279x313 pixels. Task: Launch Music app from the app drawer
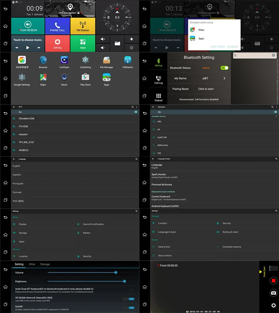[64, 79]
